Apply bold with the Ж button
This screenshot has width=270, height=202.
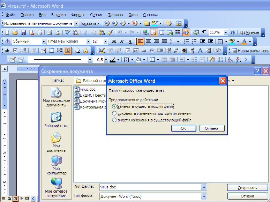(x=114, y=41)
